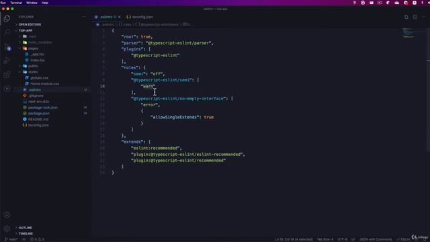
Task: Click the rules breadcrumb segment
Action: tap(125, 24)
